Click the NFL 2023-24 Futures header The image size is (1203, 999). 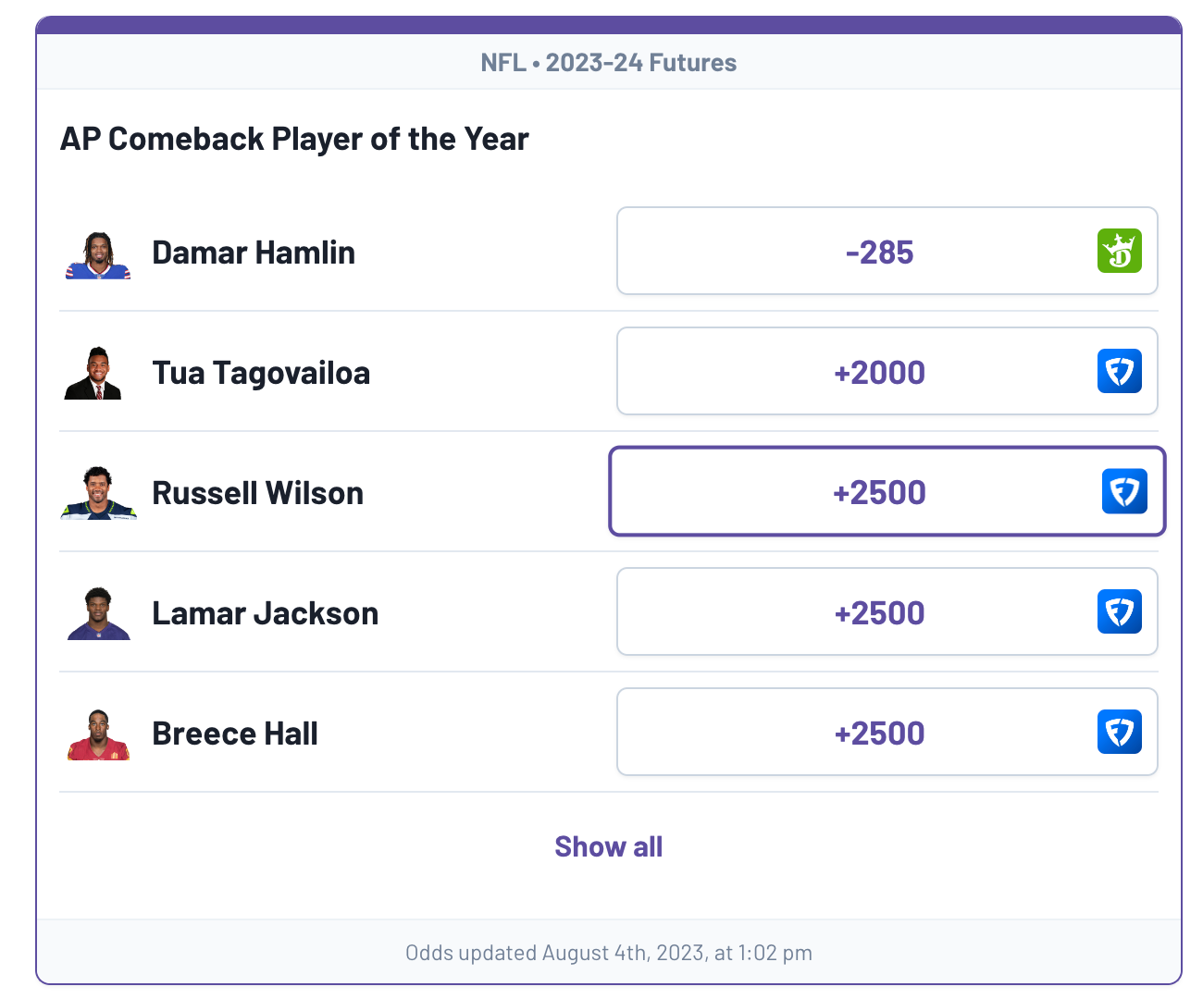[609, 62]
